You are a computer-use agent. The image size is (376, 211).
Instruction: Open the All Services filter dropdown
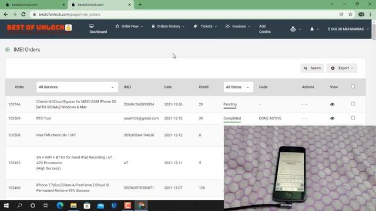77,87
